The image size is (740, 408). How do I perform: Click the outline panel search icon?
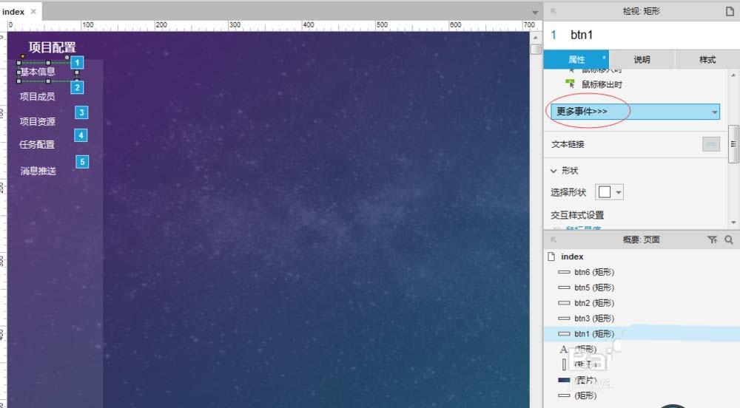(729, 240)
